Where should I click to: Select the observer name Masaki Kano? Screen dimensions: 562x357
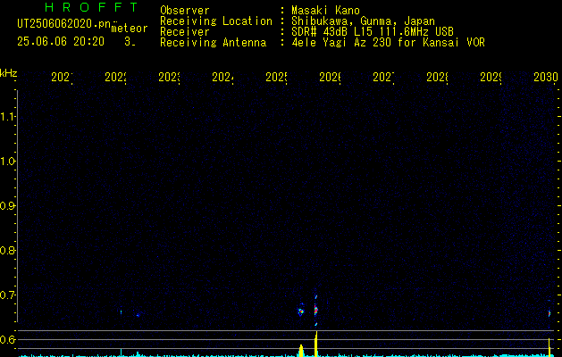tap(325, 11)
